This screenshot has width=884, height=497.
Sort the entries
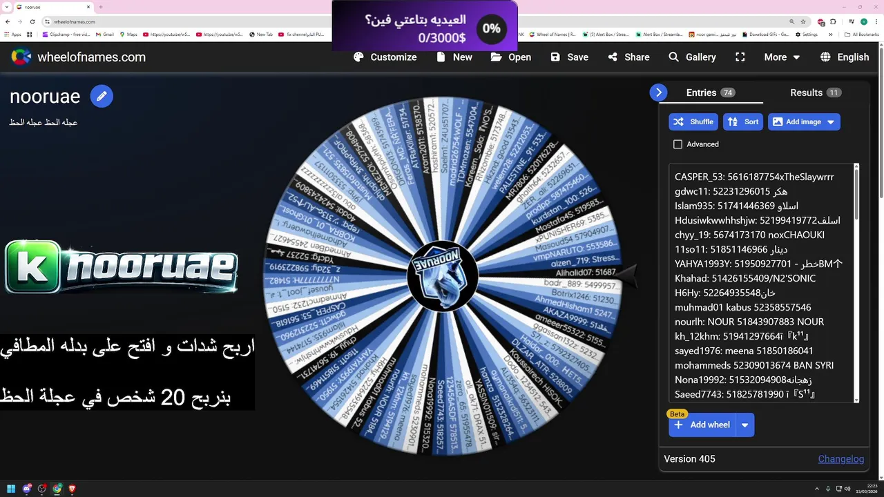click(743, 121)
